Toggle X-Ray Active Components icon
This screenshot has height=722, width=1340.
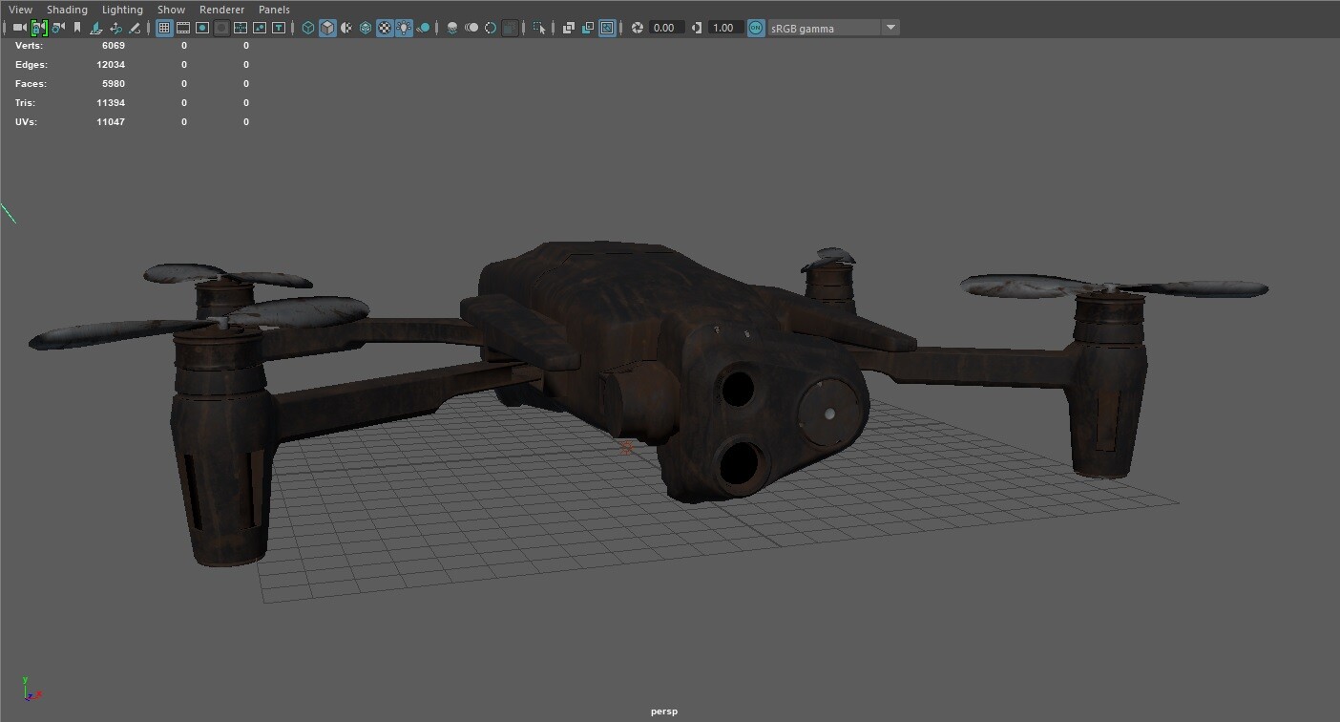point(588,28)
